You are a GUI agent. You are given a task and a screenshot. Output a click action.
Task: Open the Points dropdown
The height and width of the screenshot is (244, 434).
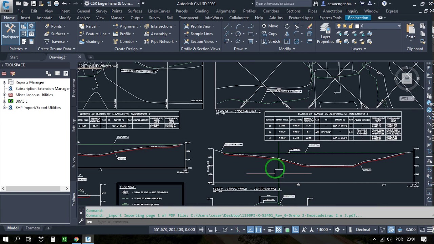(56, 26)
